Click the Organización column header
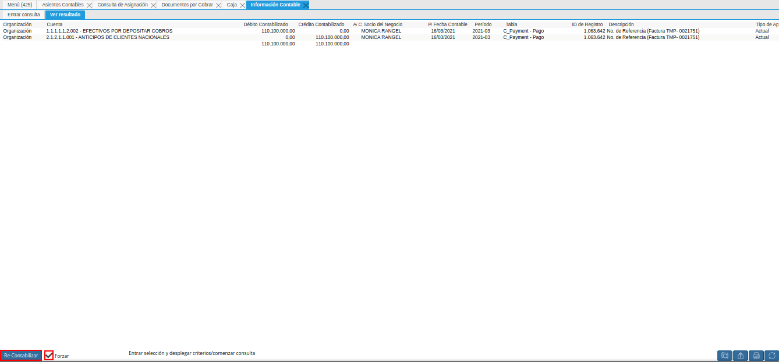 click(x=17, y=24)
